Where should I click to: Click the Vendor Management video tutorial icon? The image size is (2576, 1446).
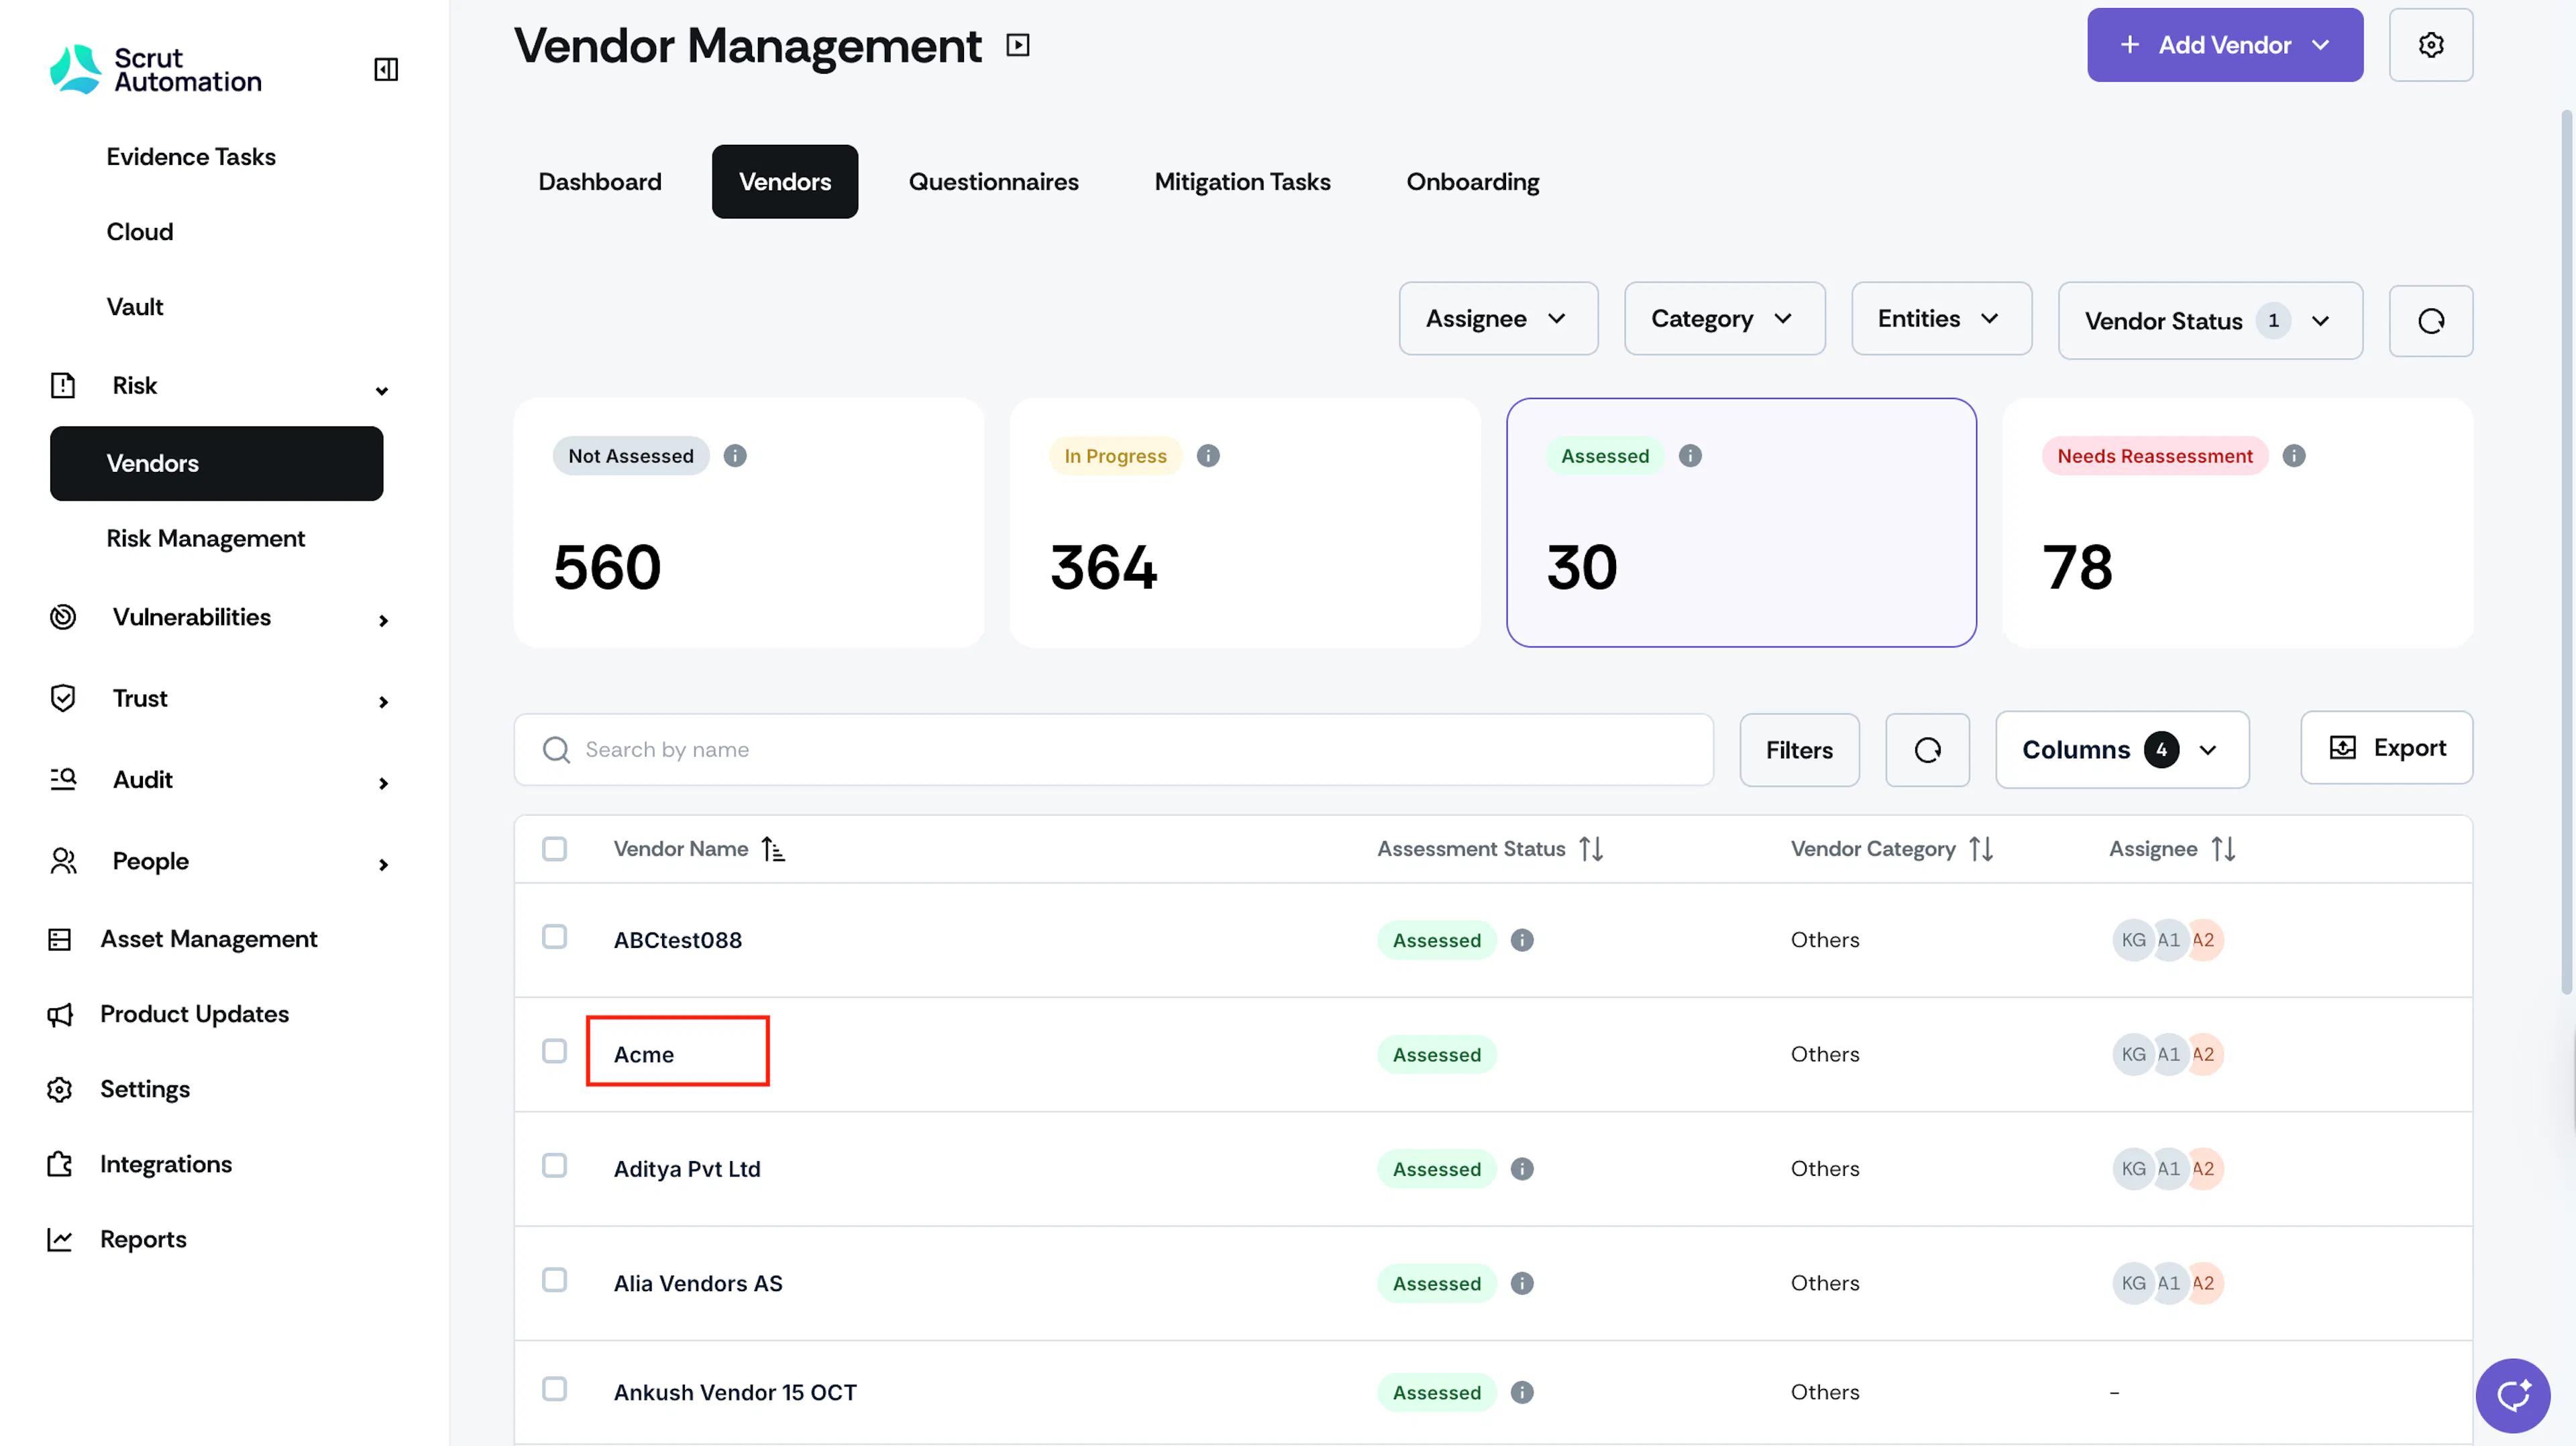(x=1018, y=45)
